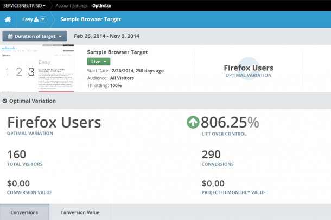This screenshot has width=331, height=220.
Task: Click the green up-arrow lift icon
Action: point(193,122)
